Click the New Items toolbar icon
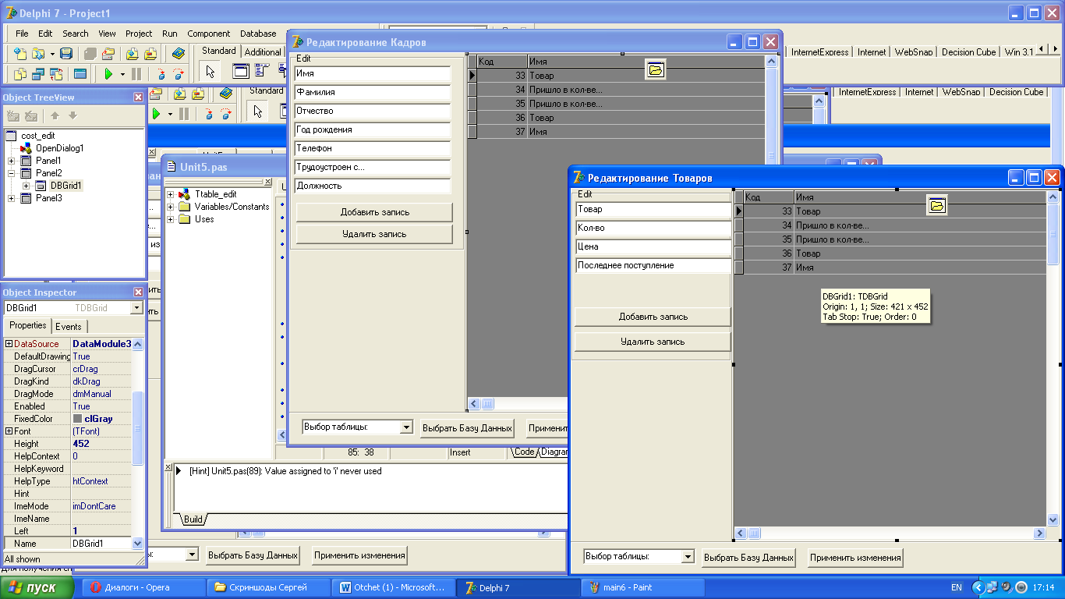 pos(19,54)
